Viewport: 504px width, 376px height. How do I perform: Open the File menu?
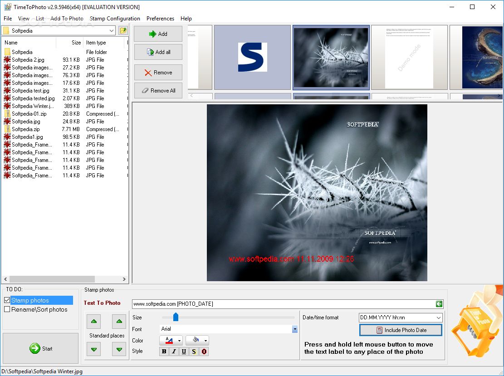click(8, 19)
